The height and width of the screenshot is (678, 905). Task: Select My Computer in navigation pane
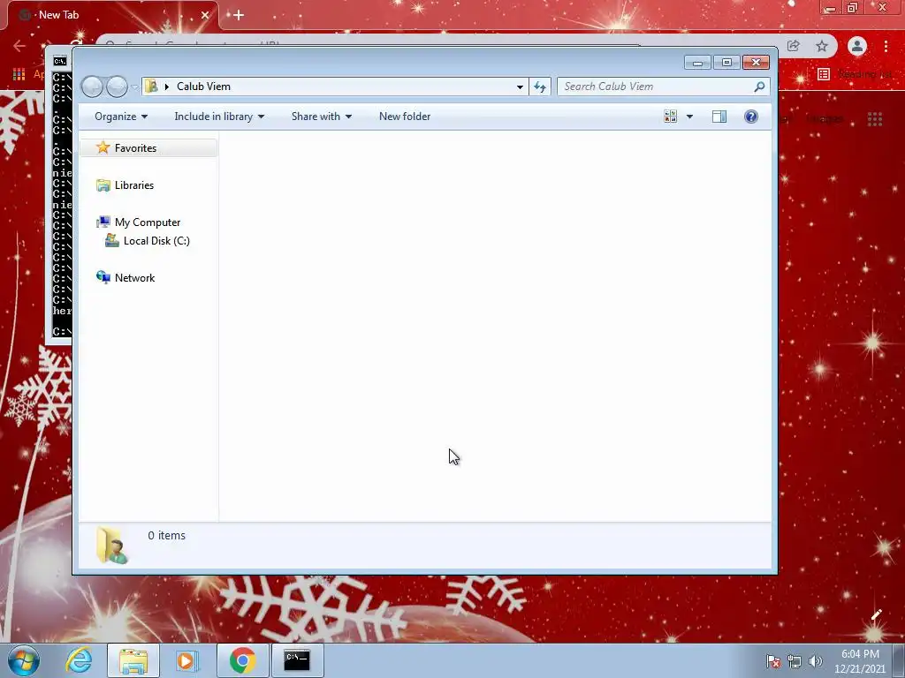pyautogui.click(x=148, y=222)
